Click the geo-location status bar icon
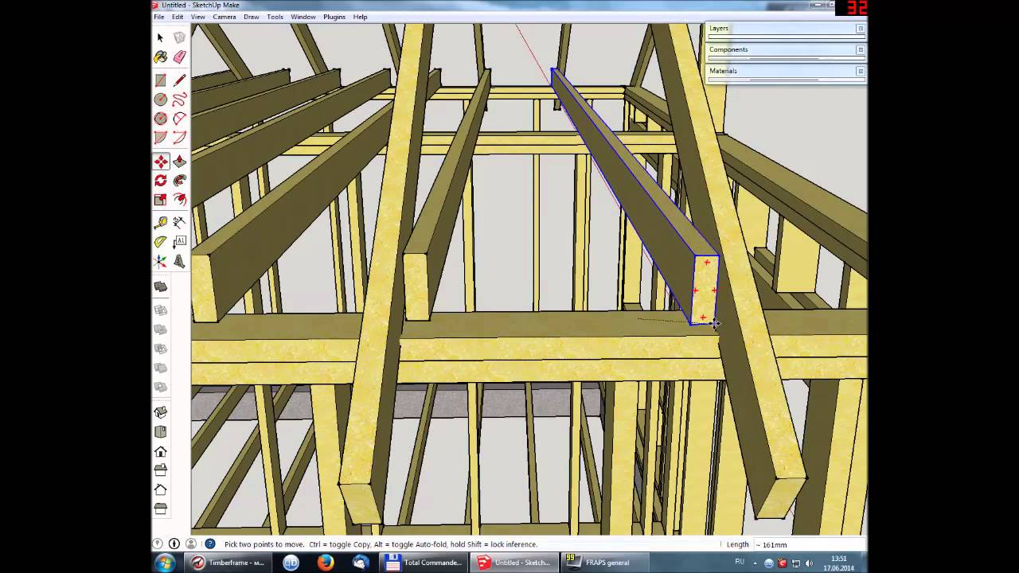This screenshot has width=1019, height=573. tap(158, 544)
